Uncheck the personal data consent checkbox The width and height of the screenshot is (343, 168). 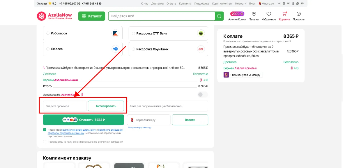tap(44, 130)
